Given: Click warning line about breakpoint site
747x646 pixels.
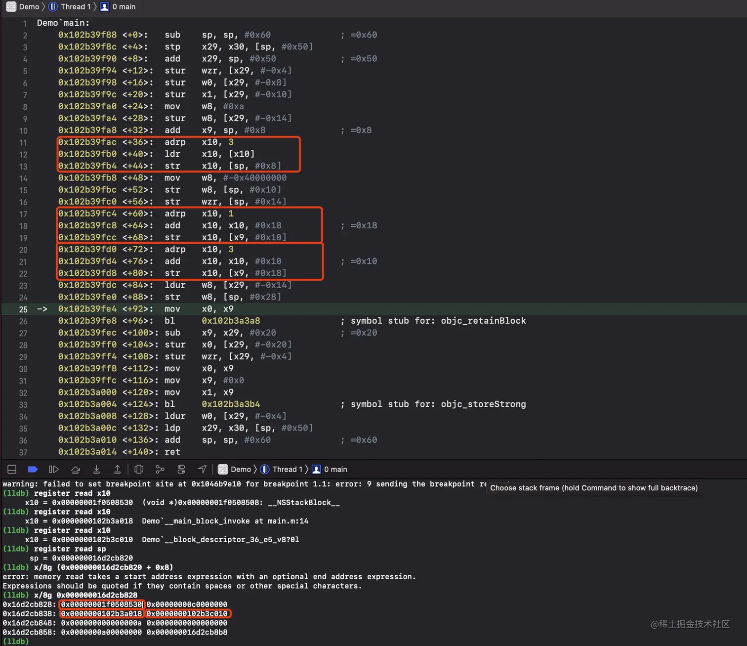Looking at the screenshot, I should click(245, 484).
